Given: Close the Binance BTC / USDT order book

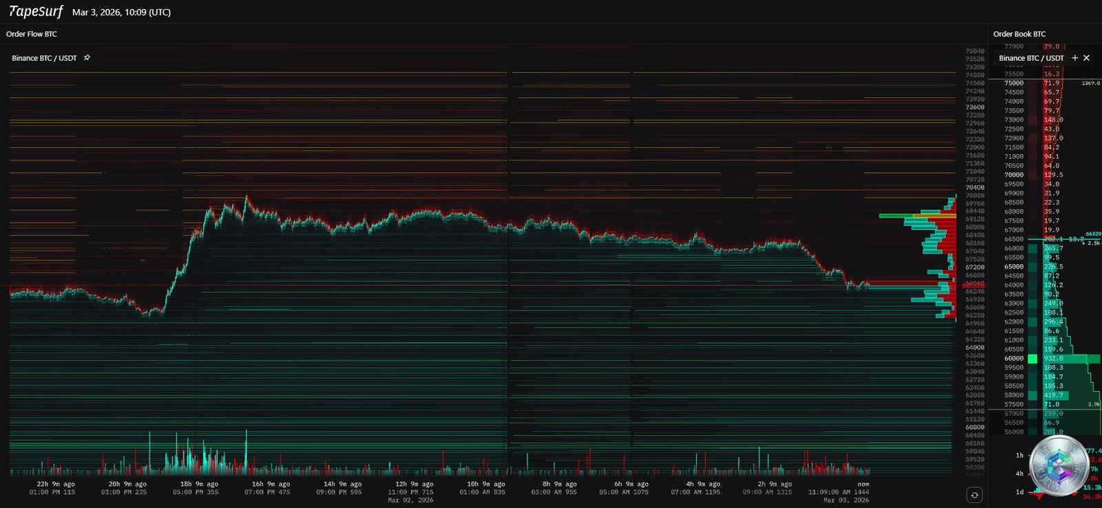Looking at the screenshot, I should (1087, 58).
